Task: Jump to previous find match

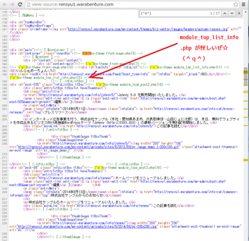Action: tap(225, 13)
